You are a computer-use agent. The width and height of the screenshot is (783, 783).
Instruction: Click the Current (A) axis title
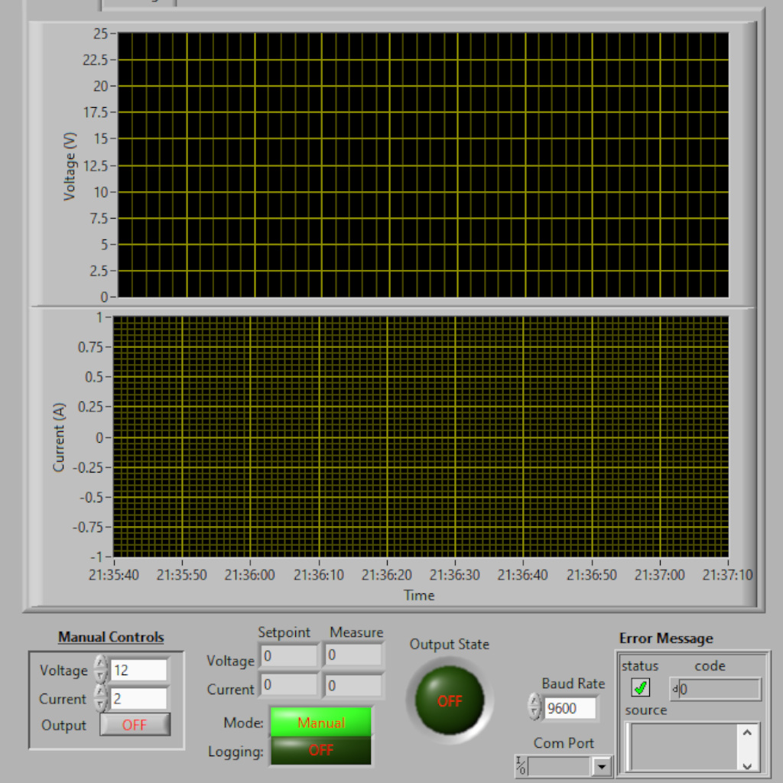pyautogui.click(x=59, y=437)
